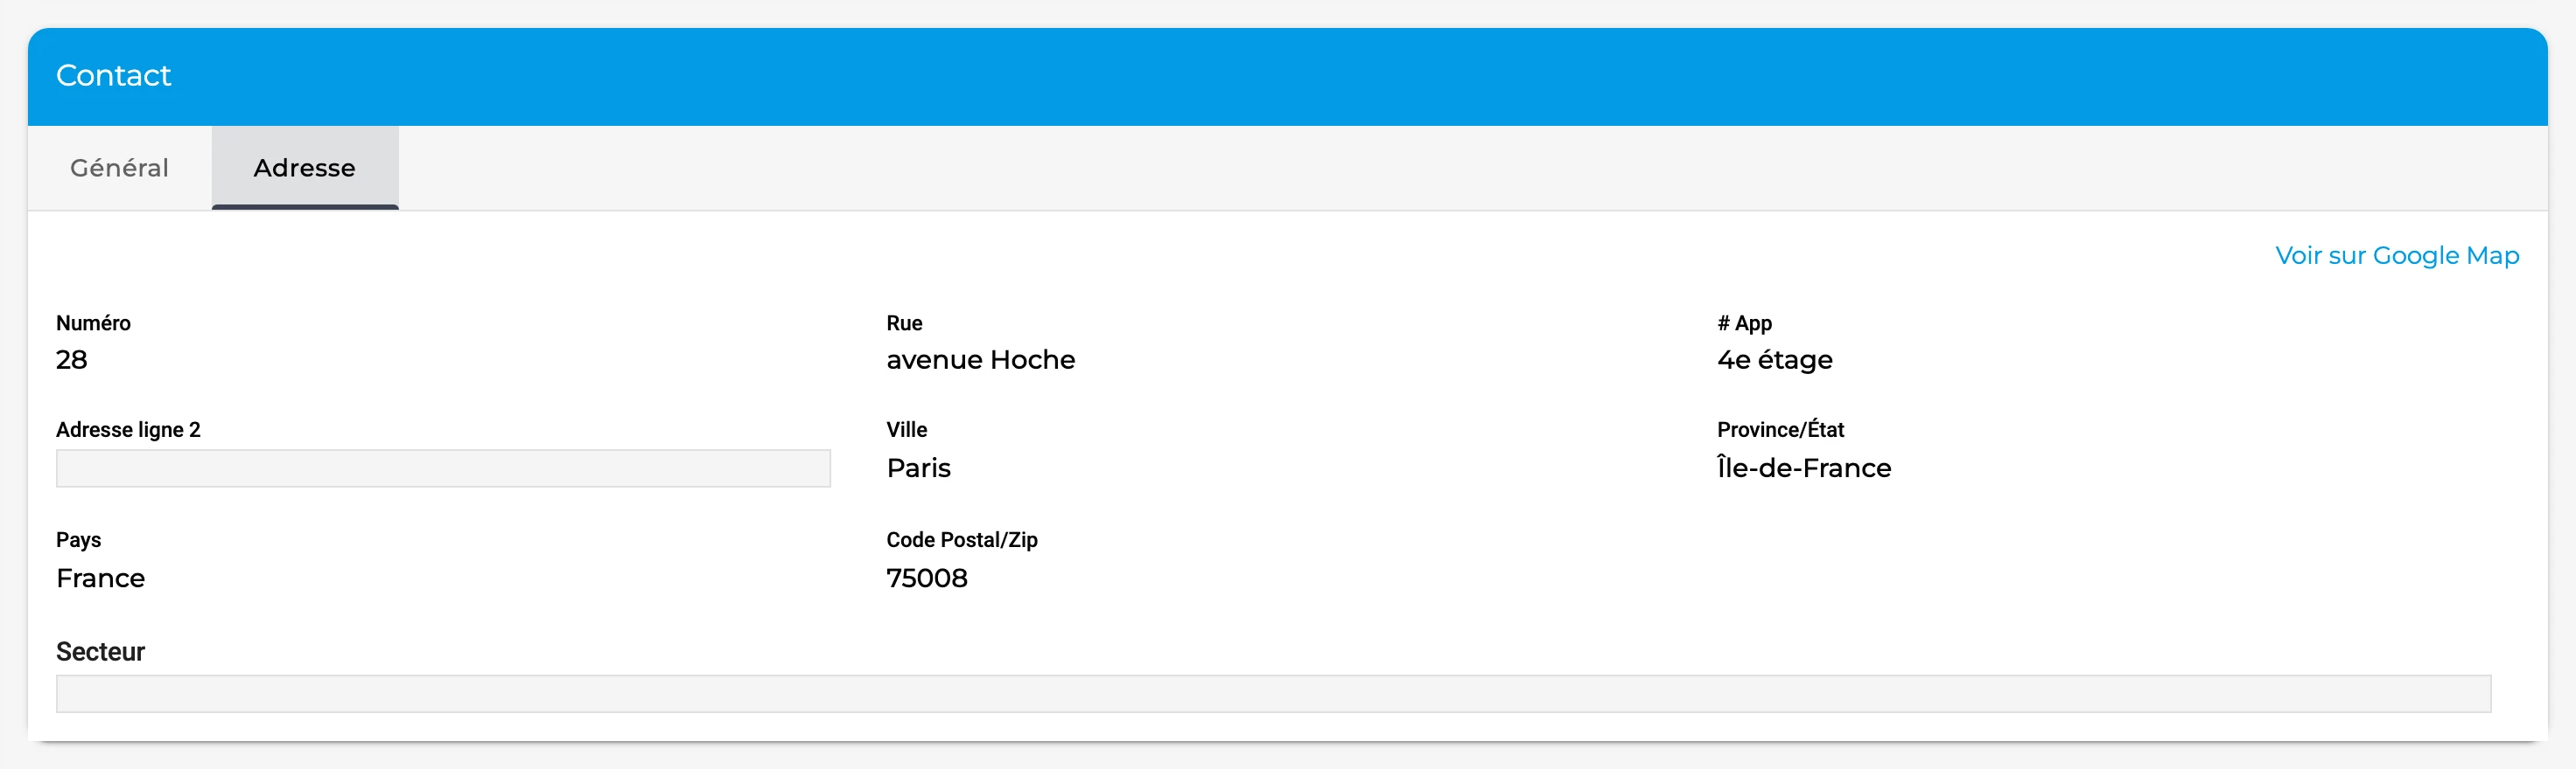Click the Pays value France
The height and width of the screenshot is (769, 2576).
101,578
